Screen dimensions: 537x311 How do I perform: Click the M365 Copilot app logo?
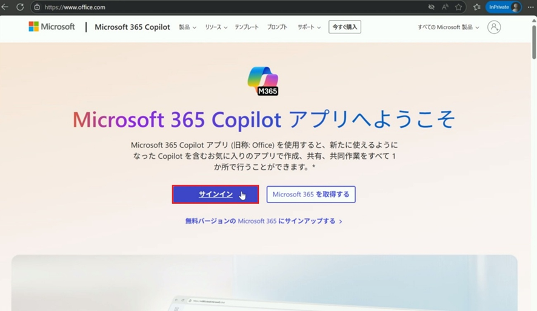(263, 81)
